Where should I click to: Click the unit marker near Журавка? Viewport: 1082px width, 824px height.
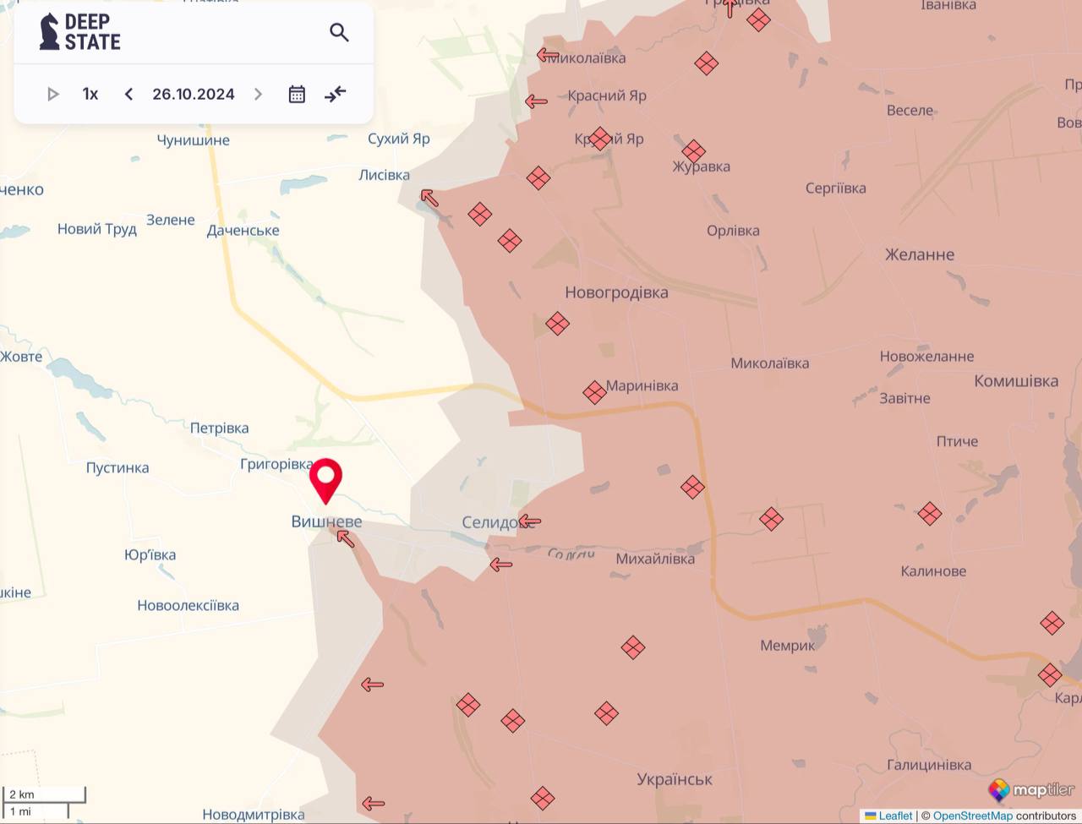[x=693, y=151]
